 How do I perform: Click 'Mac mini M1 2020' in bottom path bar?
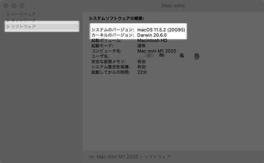pyautogui.click(x=117, y=157)
